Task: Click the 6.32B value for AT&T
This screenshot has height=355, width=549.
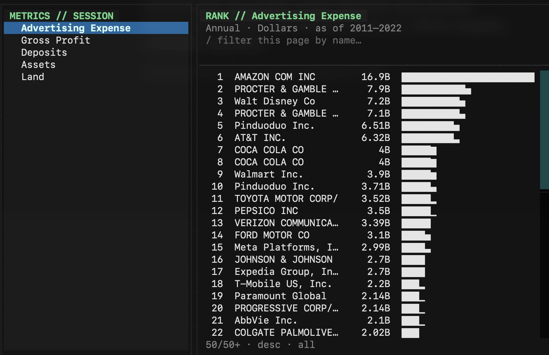Action: 376,137
